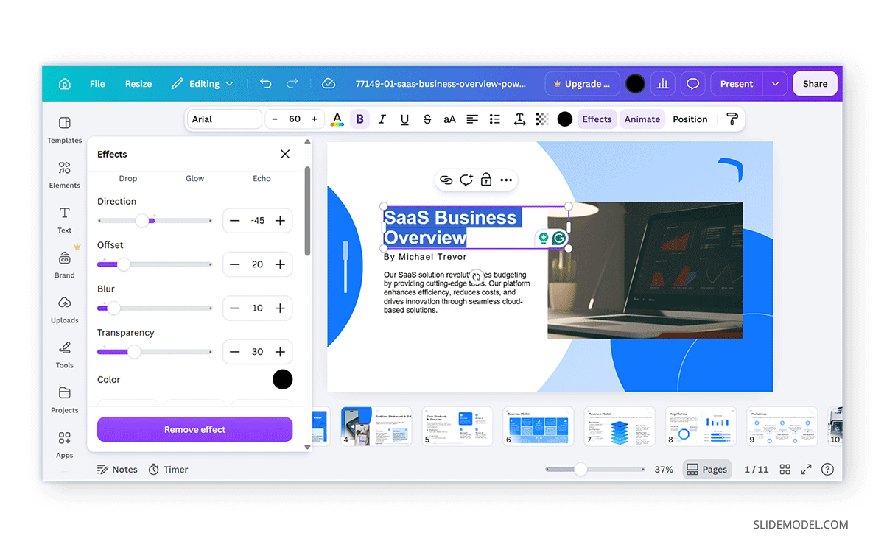Open the text alignment options
Image resolution: width=884 pixels, height=547 pixels.
472,119
